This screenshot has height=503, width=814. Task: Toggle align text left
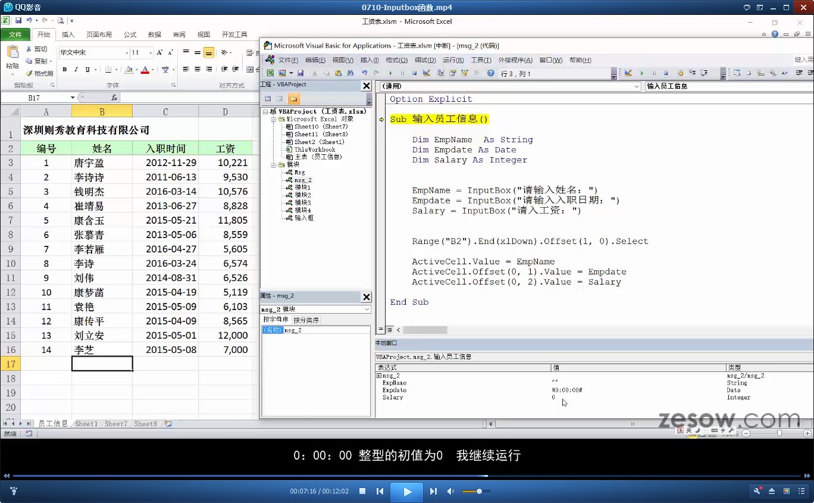pos(186,70)
